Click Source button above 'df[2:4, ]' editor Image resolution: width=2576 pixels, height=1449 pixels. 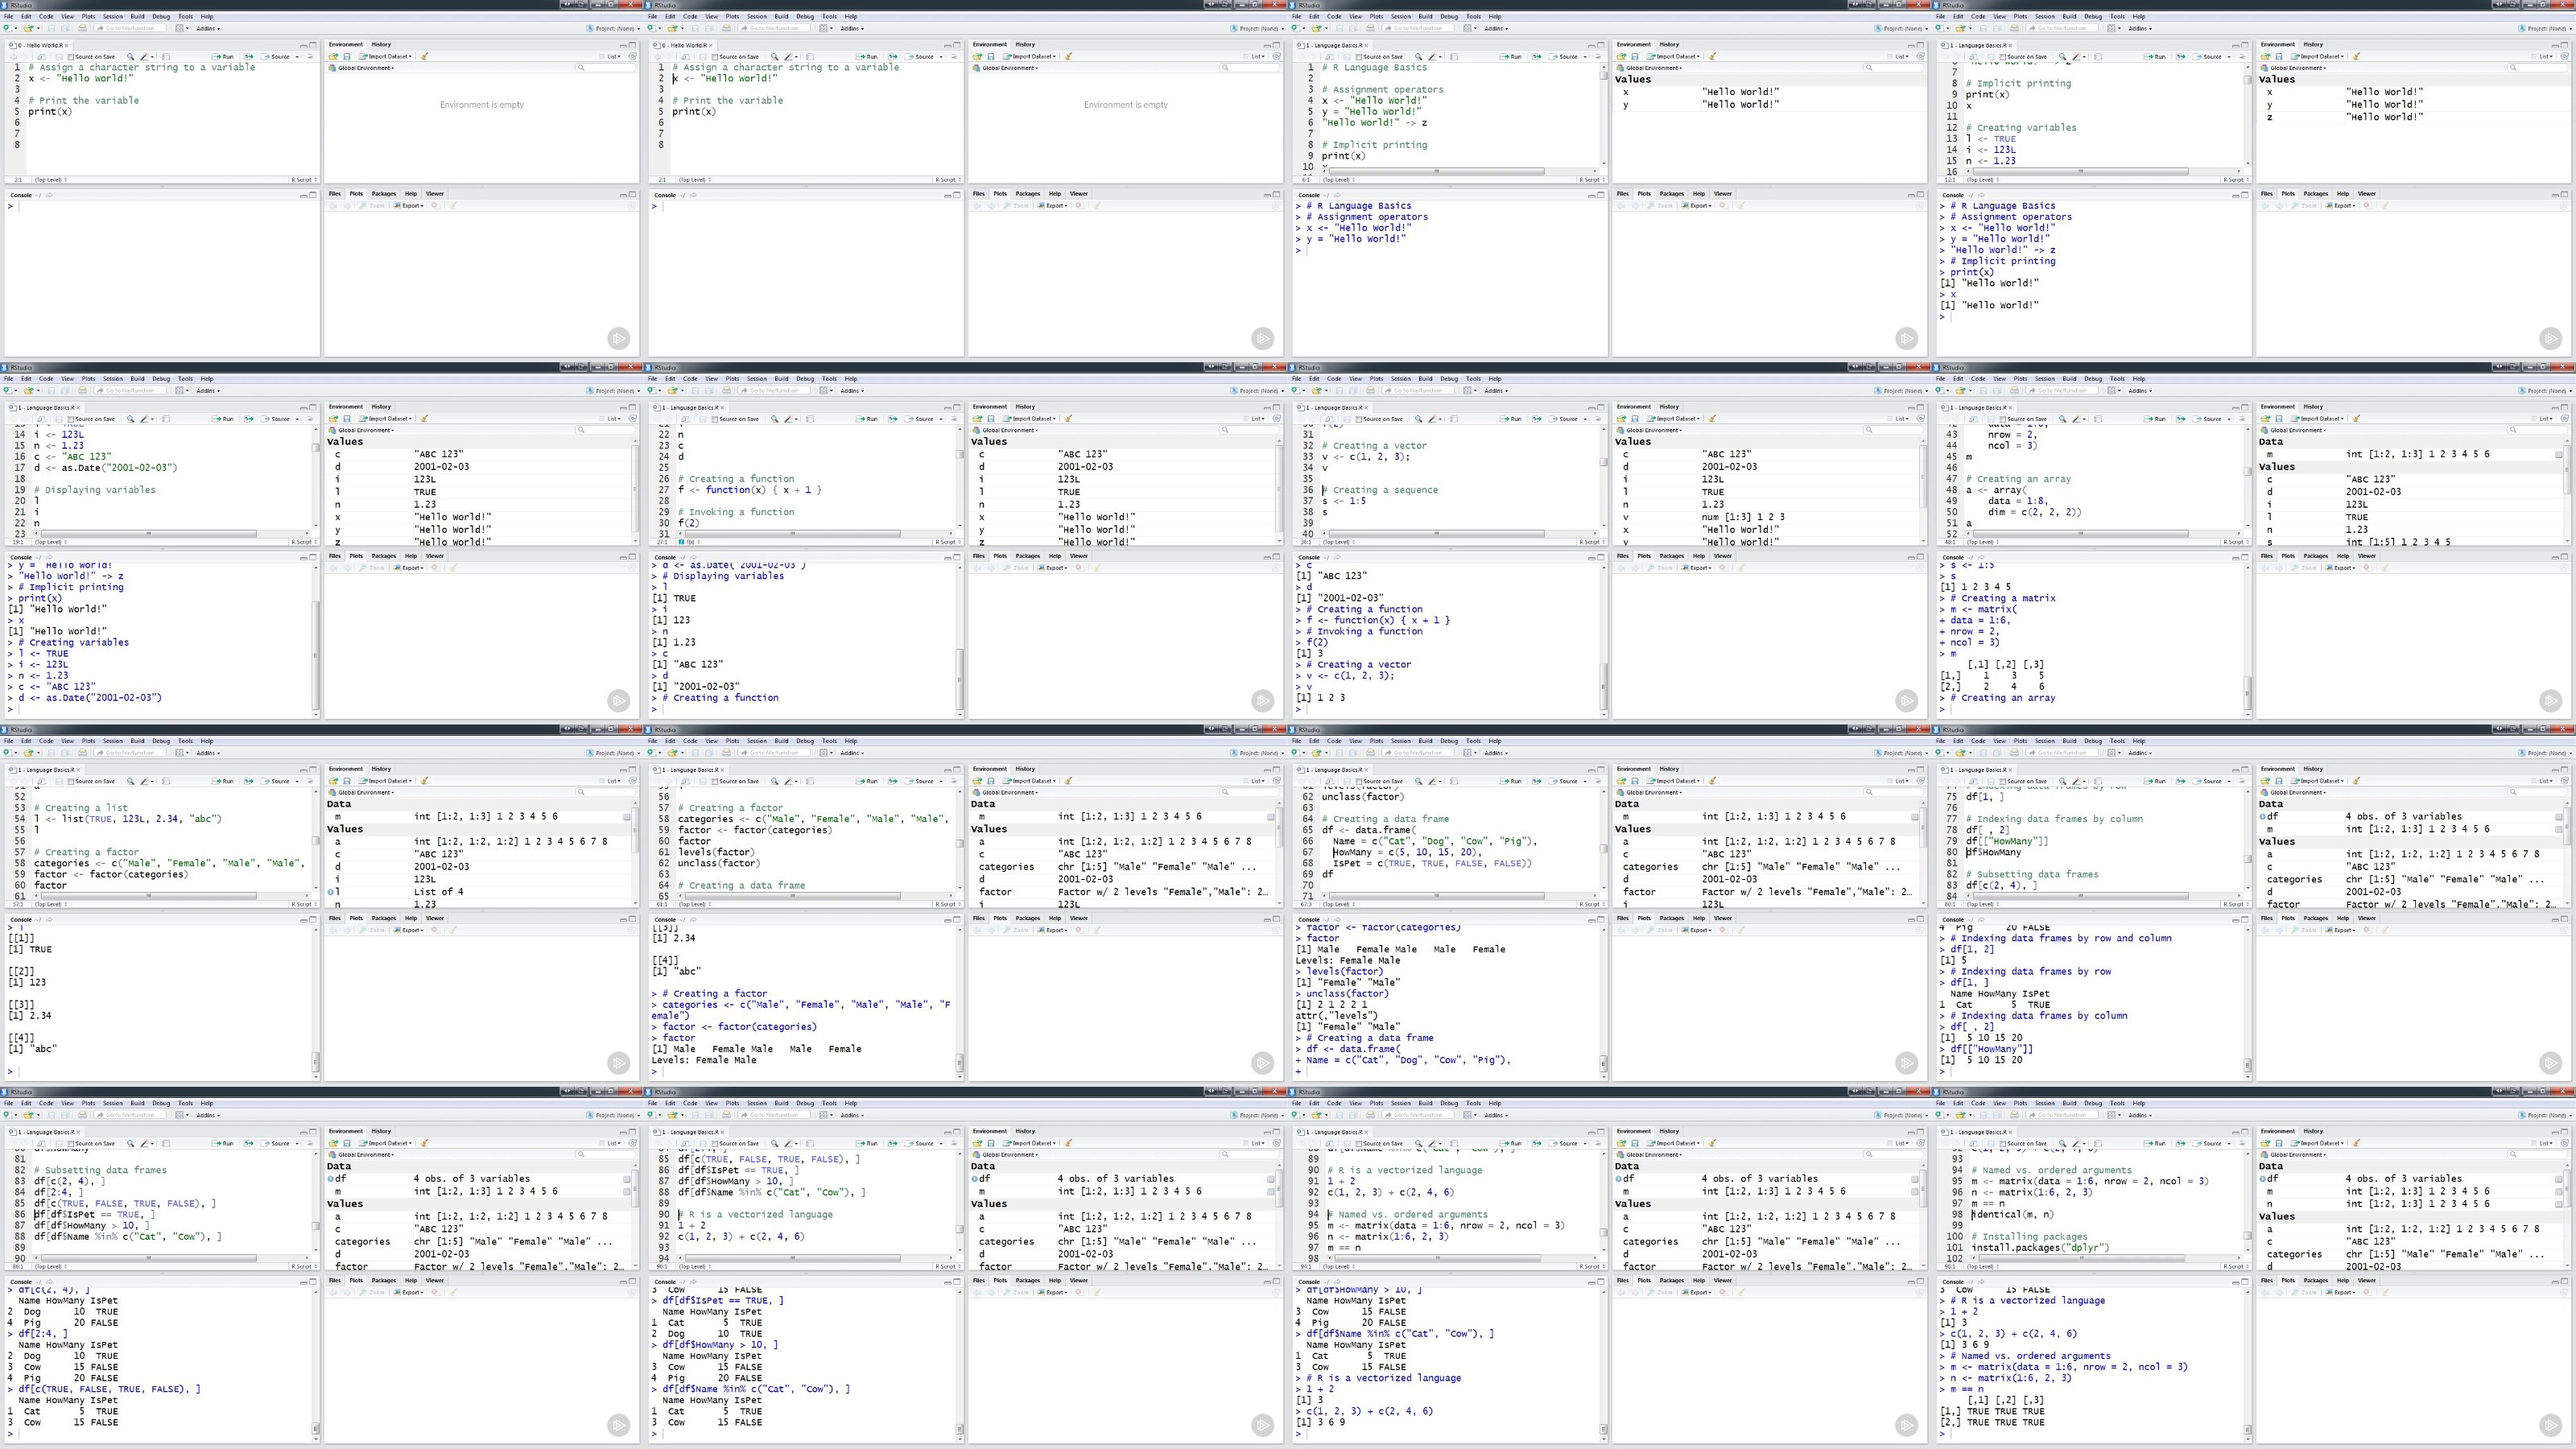[275, 1144]
